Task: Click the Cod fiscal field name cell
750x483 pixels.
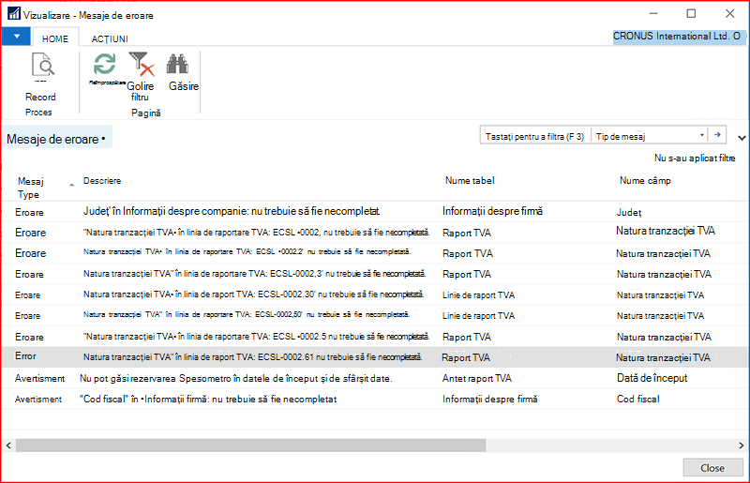Action: [637, 400]
